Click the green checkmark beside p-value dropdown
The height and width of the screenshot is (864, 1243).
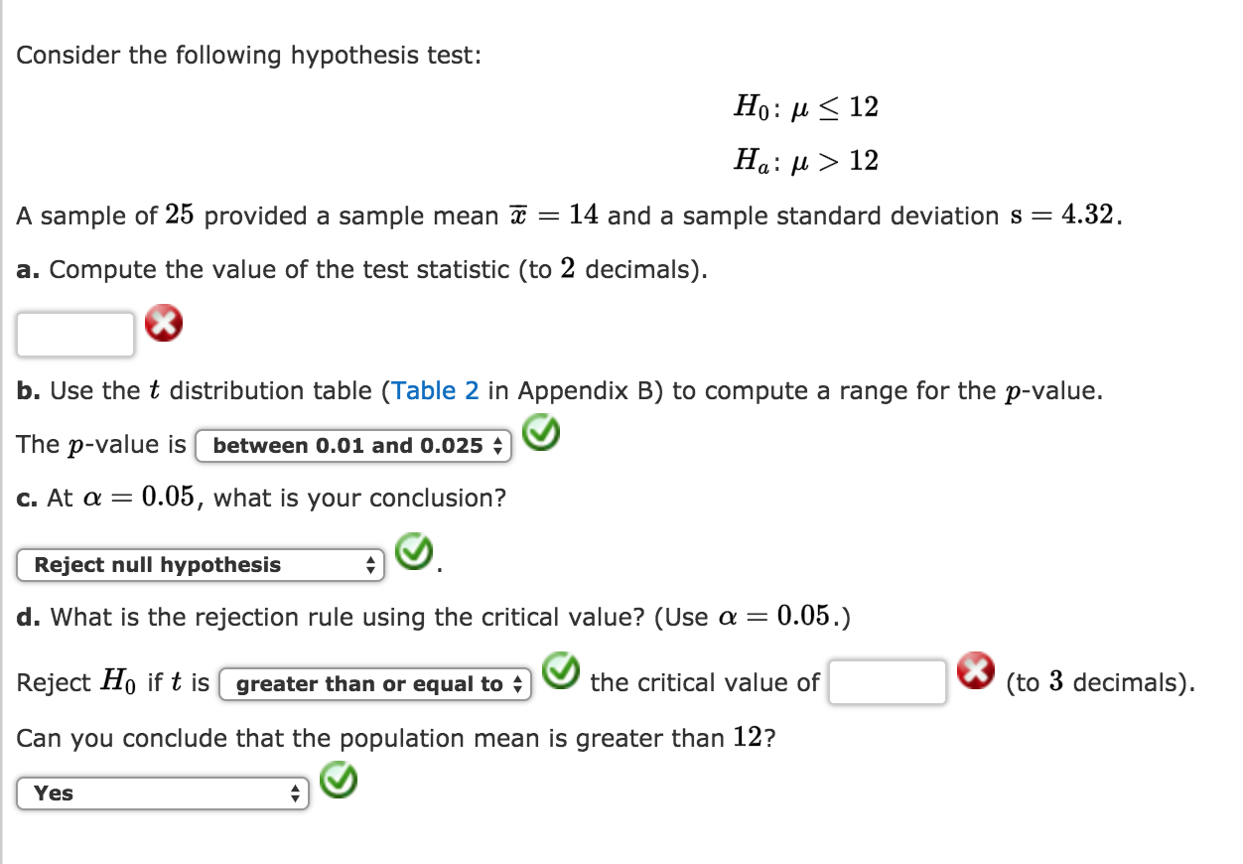pos(542,433)
